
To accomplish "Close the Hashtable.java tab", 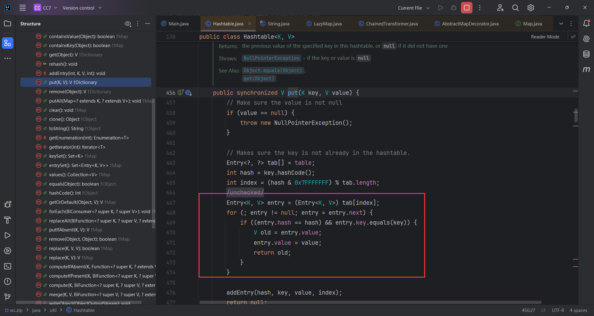I will click(x=250, y=24).
